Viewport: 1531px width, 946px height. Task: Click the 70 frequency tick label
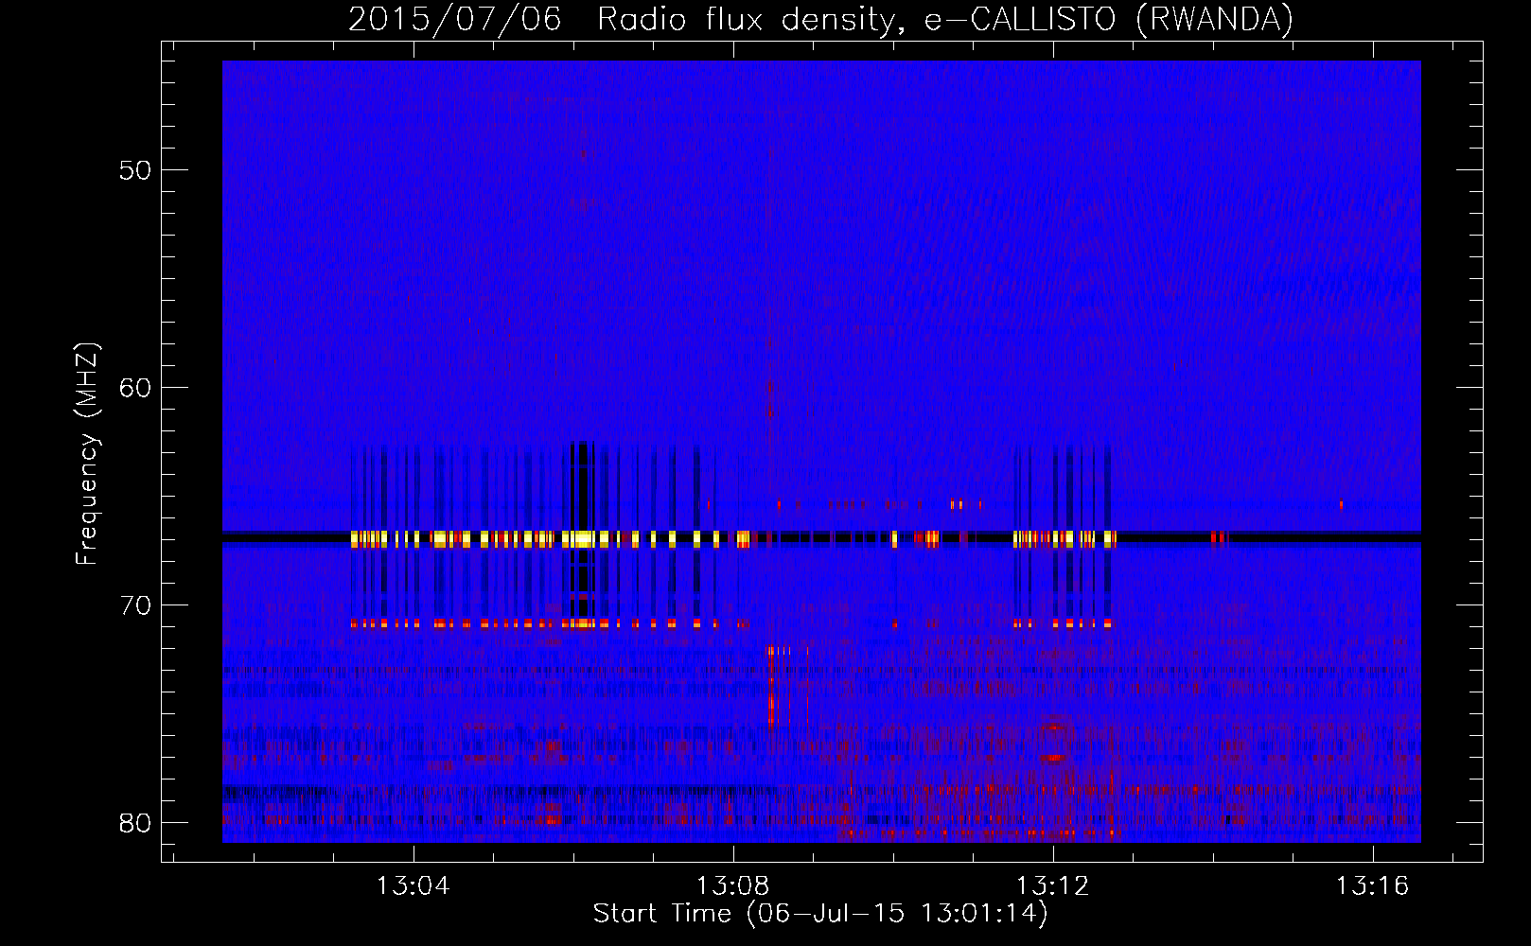[135, 605]
